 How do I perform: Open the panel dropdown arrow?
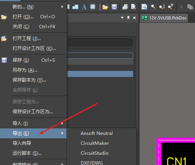[122, 18]
